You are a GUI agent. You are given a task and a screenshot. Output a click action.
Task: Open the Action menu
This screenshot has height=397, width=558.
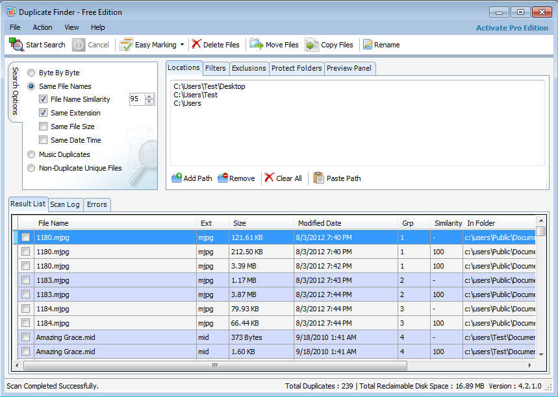tap(42, 27)
